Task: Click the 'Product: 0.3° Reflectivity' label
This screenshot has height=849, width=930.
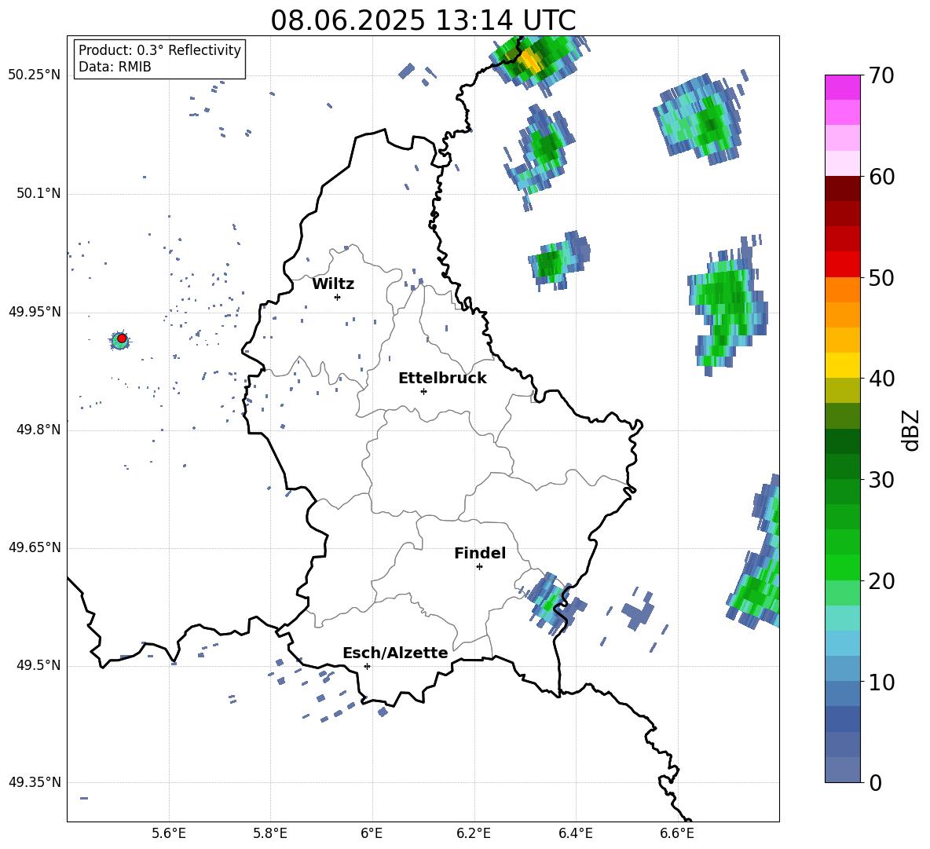Action: pyautogui.click(x=159, y=50)
